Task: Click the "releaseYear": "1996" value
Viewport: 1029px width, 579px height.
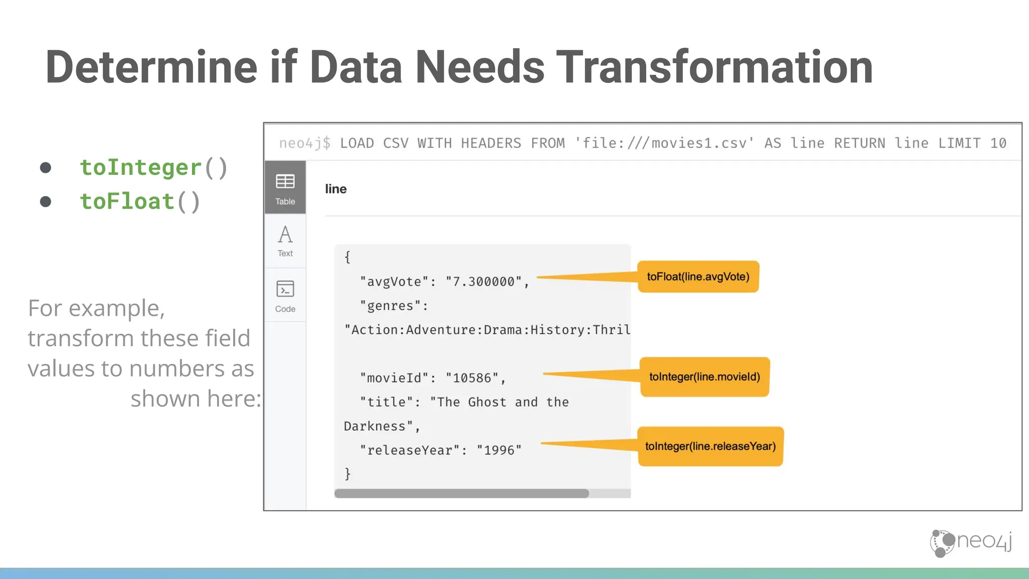Action: pyautogui.click(x=441, y=450)
